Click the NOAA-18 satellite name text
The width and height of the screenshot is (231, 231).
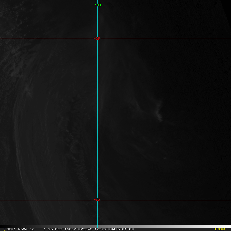pyautogui.click(x=26, y=229)
